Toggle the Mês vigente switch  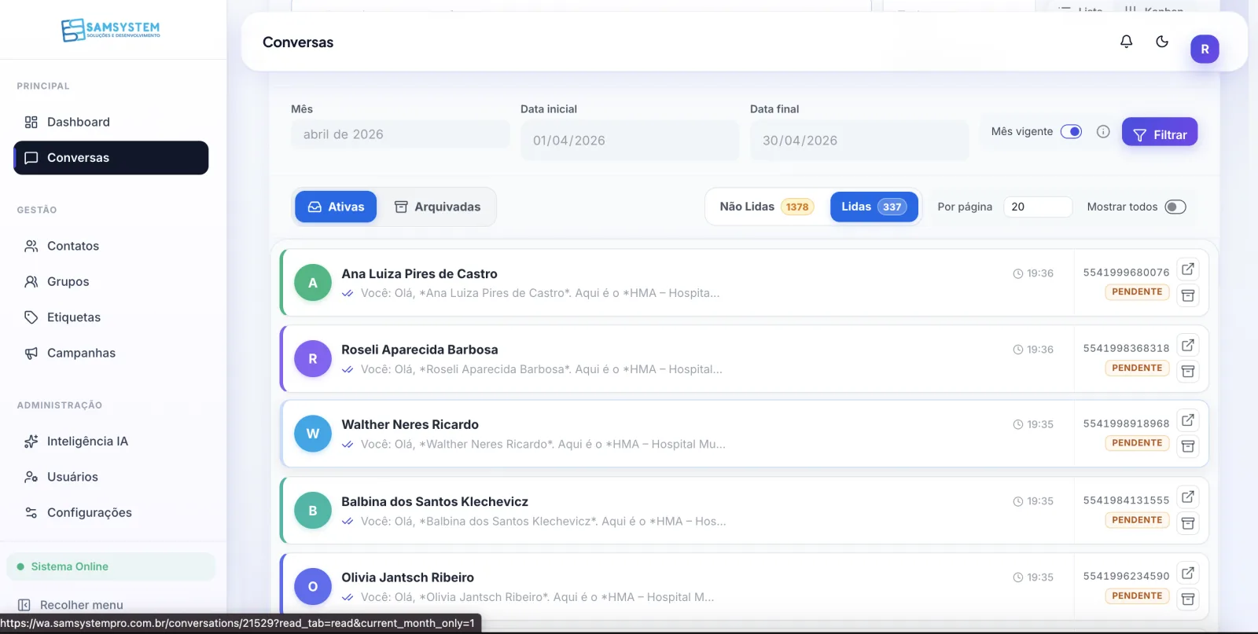tap(1071, 132)
